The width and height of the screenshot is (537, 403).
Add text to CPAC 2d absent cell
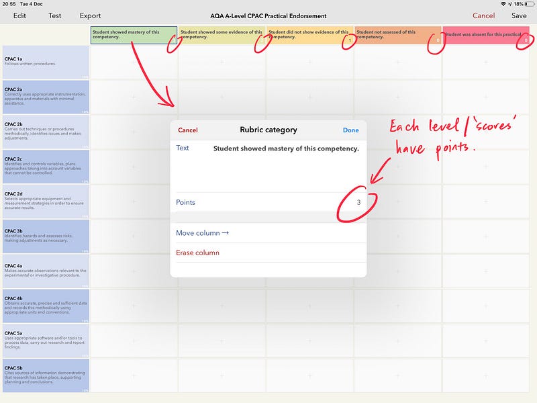pos(486,201)
